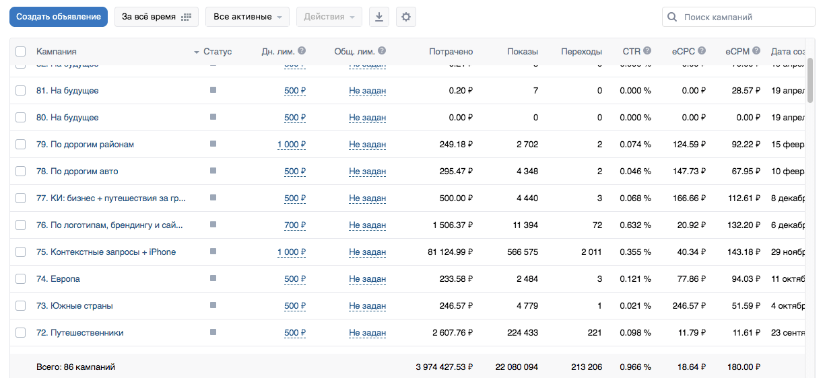Viewport: 825px width, 378px height.
Task: Open the За всё время date picker
Action: pyautogui.click(x=156, y=17)
